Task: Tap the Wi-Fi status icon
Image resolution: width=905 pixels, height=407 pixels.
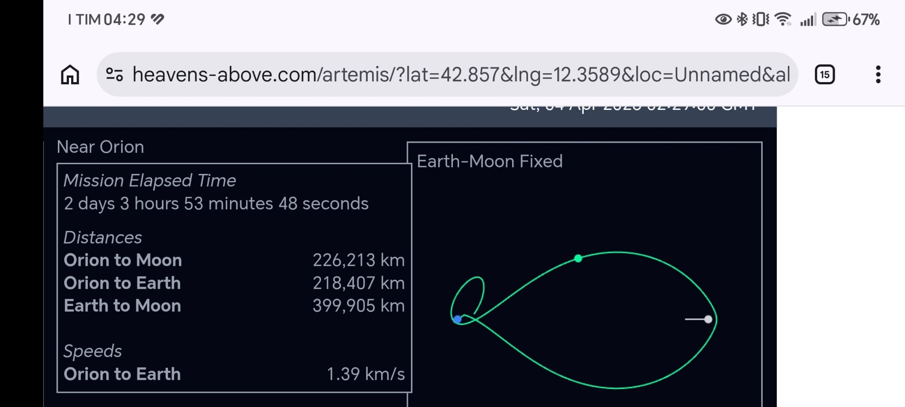Action: (783, 19)
